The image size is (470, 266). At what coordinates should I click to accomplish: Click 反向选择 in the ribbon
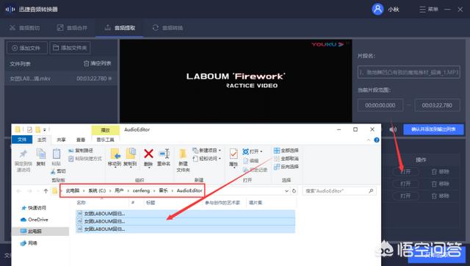tap(286, 167)
